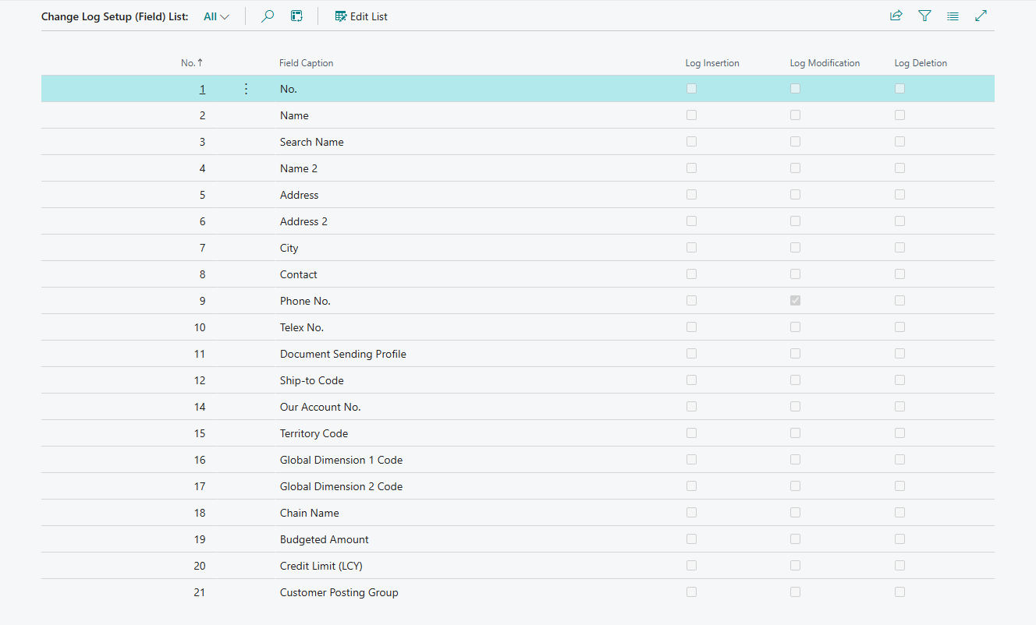
Task: Click row number 14 cell
Action: 200,407
